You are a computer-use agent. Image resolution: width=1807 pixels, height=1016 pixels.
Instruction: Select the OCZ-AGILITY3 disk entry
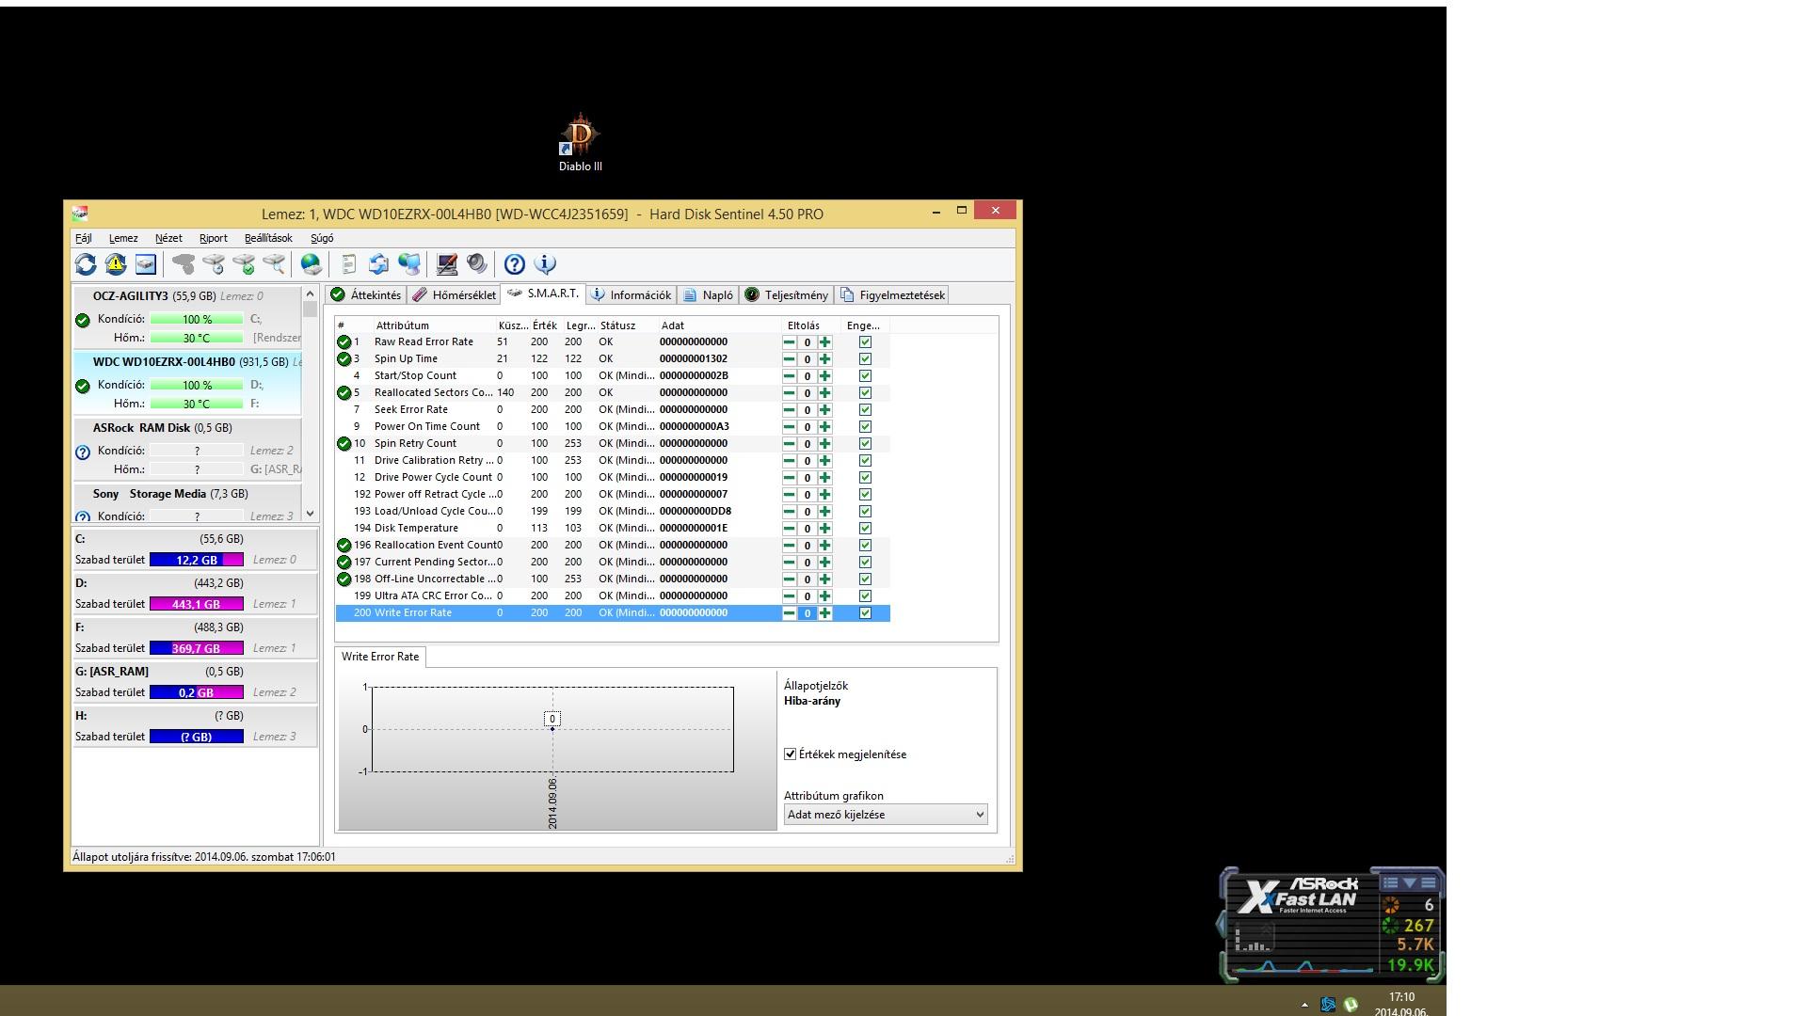coord(187,318)
